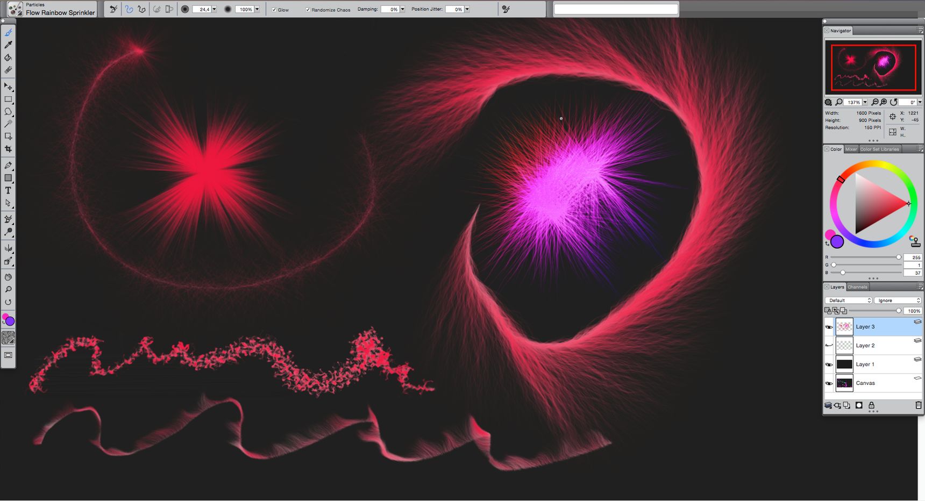Select the Crop tool
925x501 pixels.
[x=8, y=149]
